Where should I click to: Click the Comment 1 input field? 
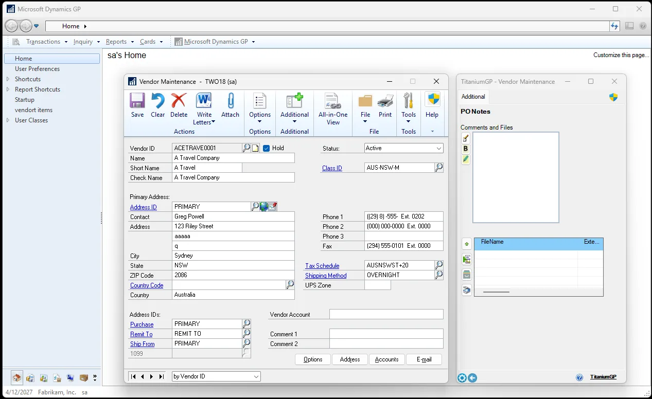click(x=386, y=334)
